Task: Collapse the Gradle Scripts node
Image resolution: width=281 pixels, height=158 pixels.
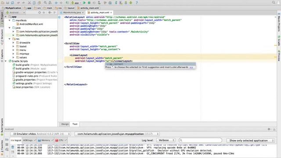Action: 6,61
